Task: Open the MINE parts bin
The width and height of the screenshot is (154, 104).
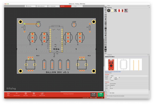Action: point(106,12)
